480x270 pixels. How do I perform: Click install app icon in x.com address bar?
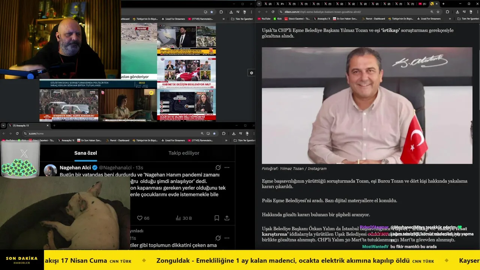(x=208, y=133)
